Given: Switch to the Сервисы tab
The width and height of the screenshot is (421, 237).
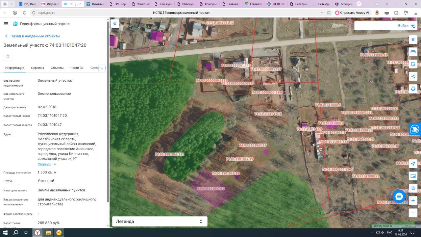Looking at the screenshot, I should tap(37, 68).
